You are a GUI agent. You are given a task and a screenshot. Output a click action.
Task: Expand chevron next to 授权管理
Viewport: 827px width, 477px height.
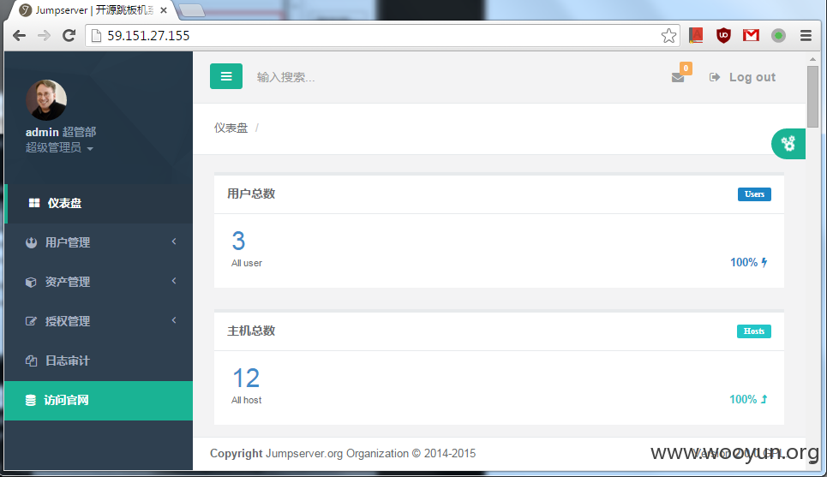point(174,320)
